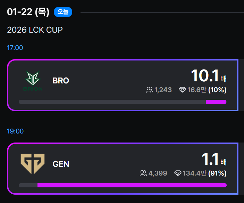
Task: Click the 4,399 participant count
Action: click(x=158, y=173)
